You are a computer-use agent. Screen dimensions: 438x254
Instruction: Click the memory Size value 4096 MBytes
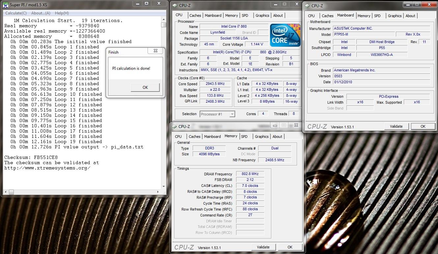(x=209, y=154)
